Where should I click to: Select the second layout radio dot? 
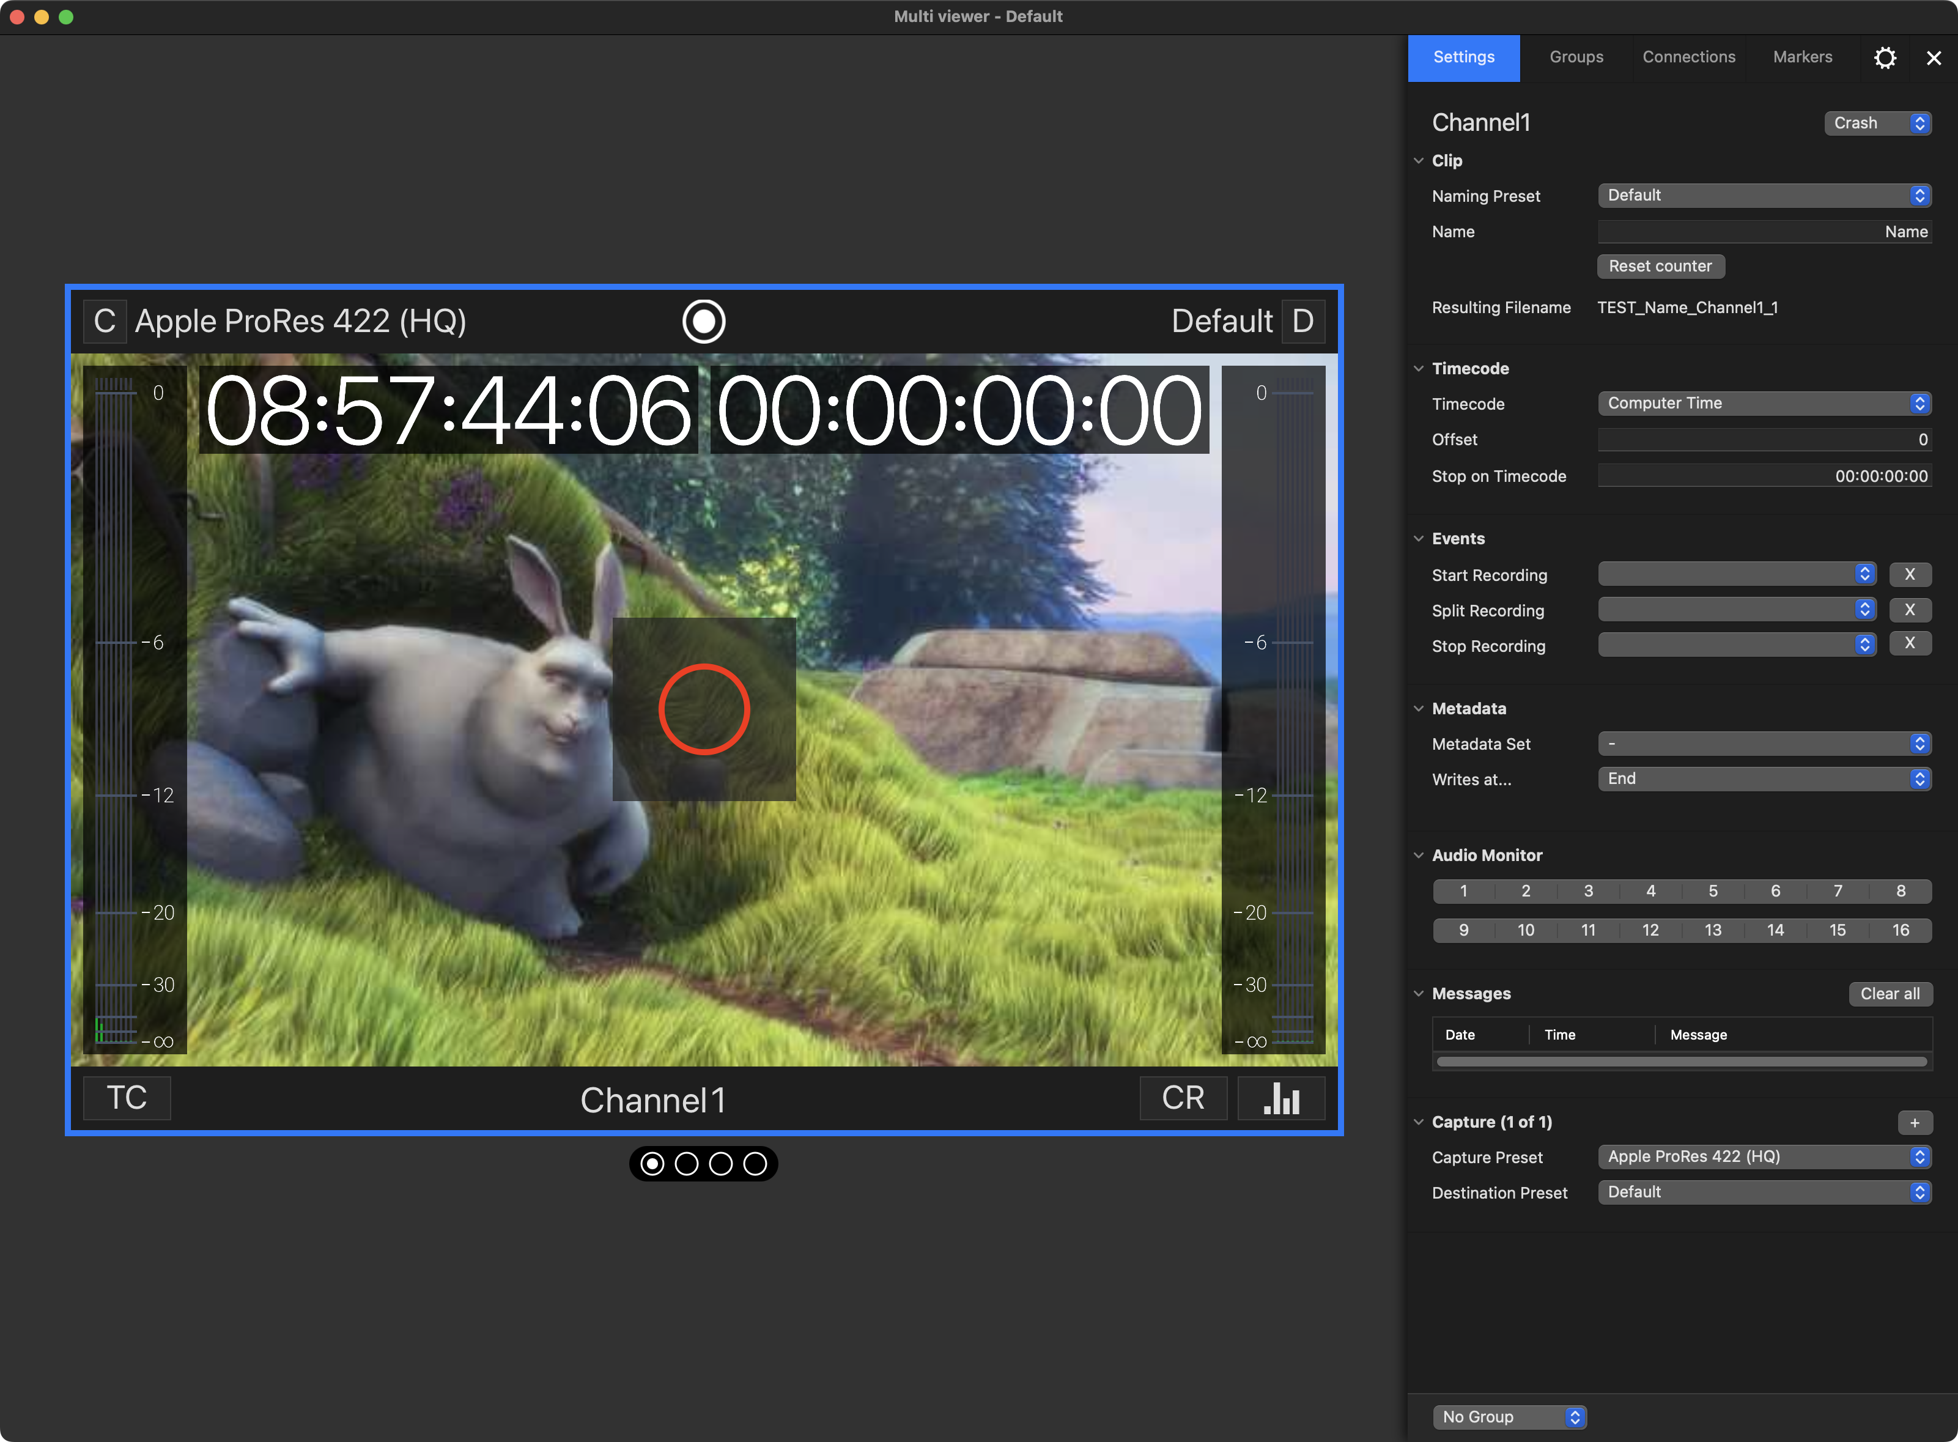pos(687,1164)
